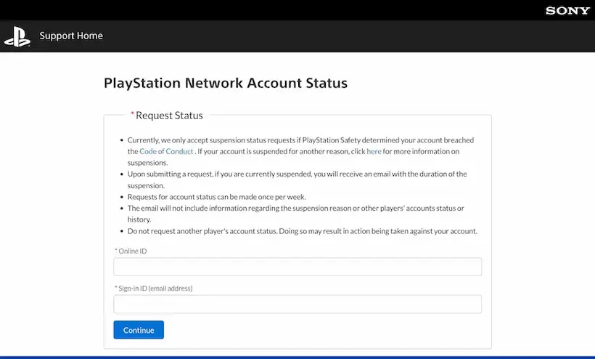Viewport: 595px width, 359px height.
Task: Click the Request Status legend text
Action: point(169,115)
